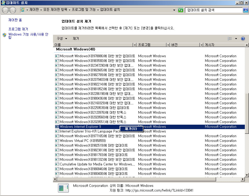Click the icon of Internet Explorer 9 Language Pack
The image size is (249, 196).
[x=57, y=131]
